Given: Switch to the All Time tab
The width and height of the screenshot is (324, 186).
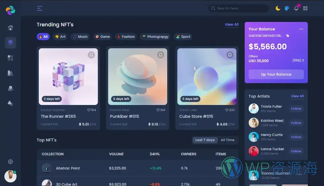Looking at the screenshot, I should [228, 140].
